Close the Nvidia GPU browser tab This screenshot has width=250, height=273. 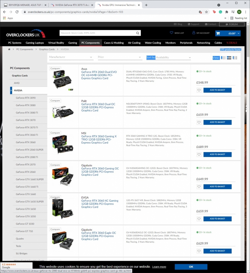[139, 5]
